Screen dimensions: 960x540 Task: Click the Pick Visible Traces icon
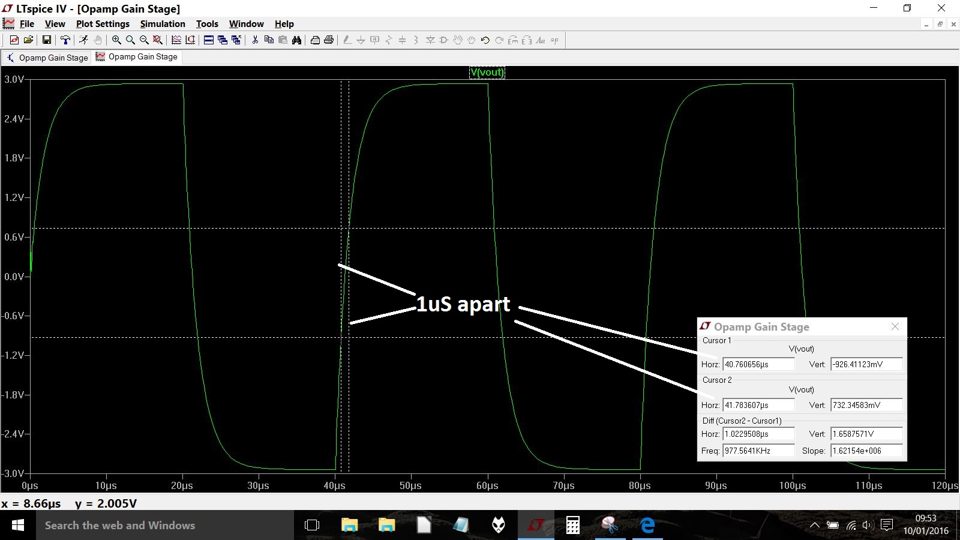point(176,40)
